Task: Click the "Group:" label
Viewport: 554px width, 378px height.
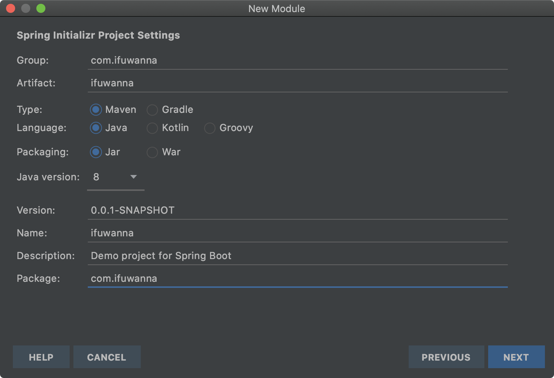Action: tap(33, 61)
